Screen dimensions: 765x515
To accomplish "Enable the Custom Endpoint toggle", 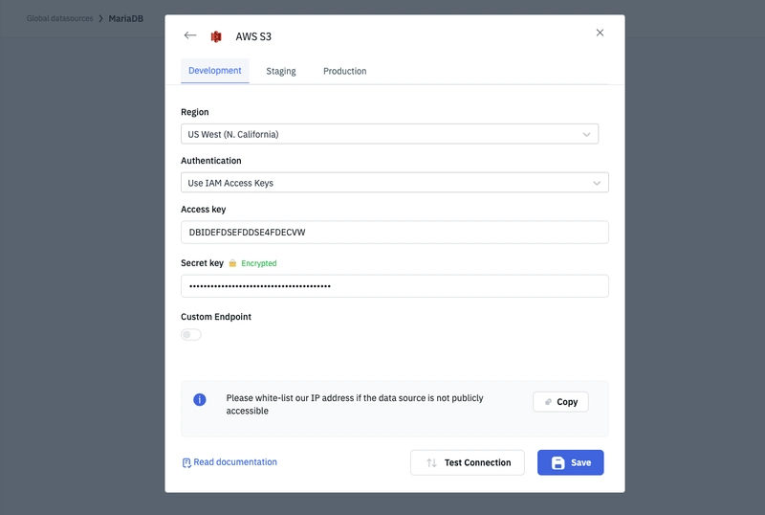I will pyautogui.click(x=190, y=335).
